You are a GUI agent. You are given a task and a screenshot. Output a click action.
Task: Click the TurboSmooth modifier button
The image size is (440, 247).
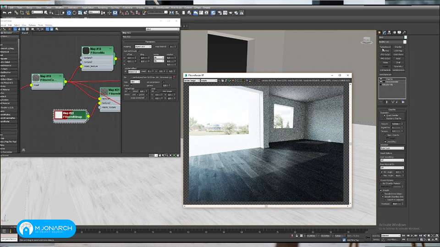tap(385, 47)
